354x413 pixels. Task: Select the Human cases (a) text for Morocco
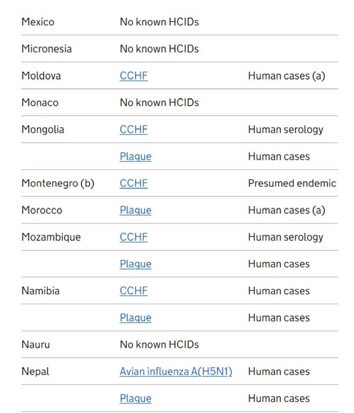pos(287,210)
